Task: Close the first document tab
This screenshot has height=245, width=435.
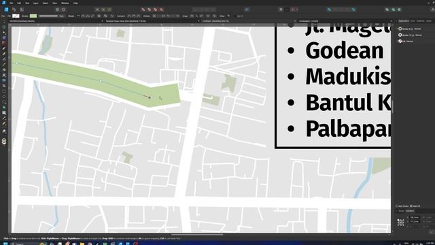Action: (103, 21)
